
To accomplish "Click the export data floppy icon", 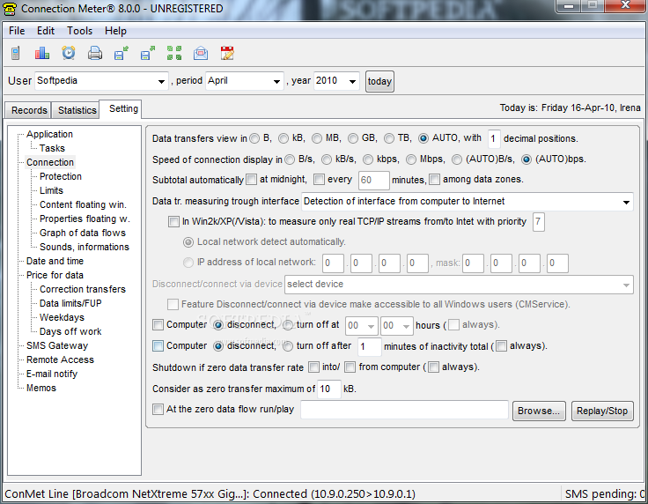I will 148,53.
